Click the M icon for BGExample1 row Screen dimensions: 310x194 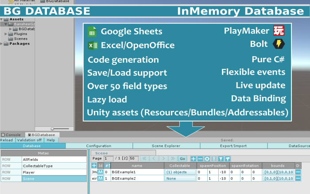(100, 171)
